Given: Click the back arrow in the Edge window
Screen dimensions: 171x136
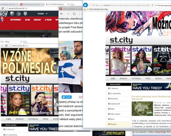Looking at the screenshot, I should tap(62, 14).
